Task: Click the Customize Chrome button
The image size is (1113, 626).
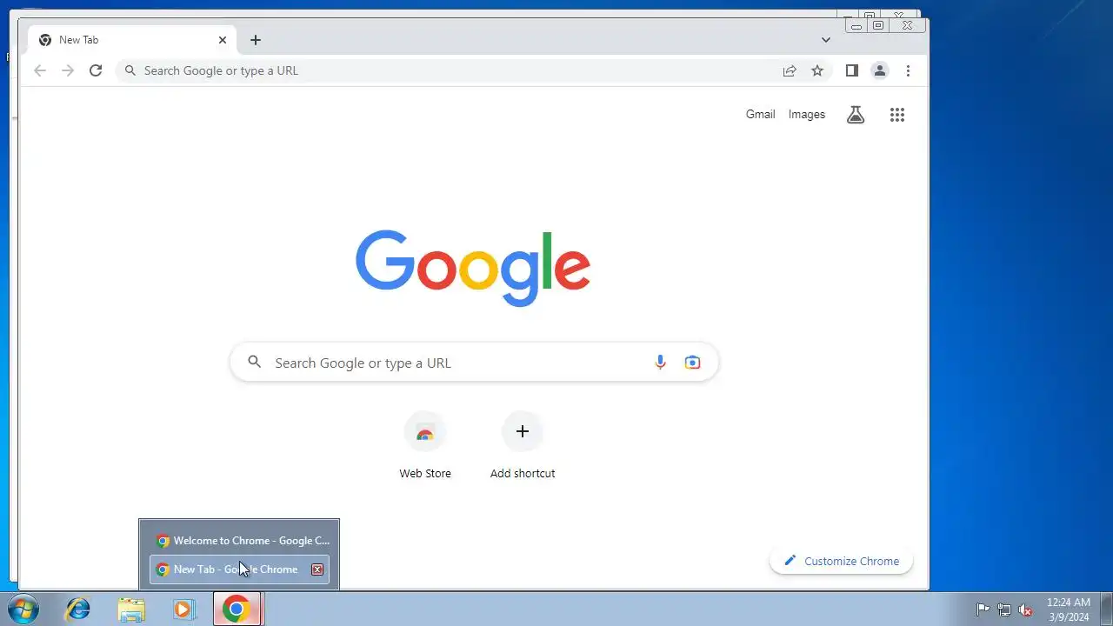Action: point(841,561)
